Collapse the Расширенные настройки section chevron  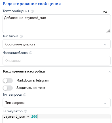(x=110, y=72)
